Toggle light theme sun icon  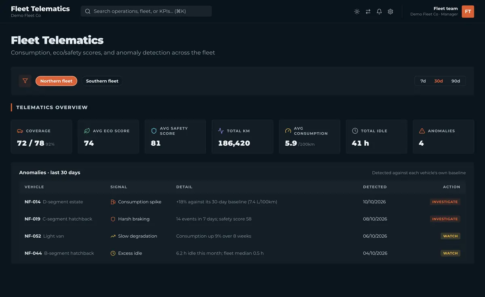(x=357, y=12)
